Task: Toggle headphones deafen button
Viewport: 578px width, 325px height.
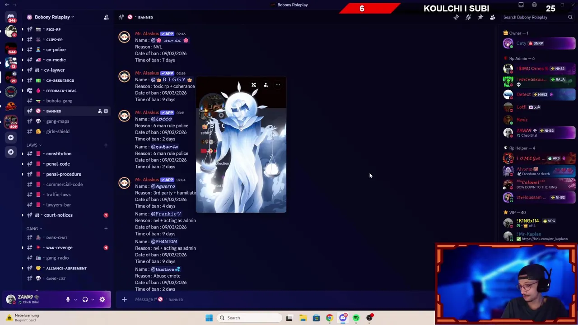Action: [x=85, y=299]
